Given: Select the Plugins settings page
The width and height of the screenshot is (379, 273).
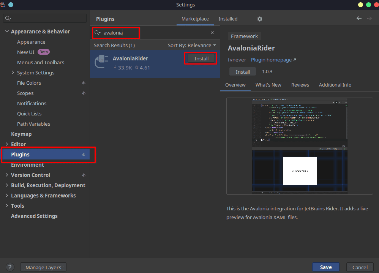Looking at the screenshot, I should coord(46,155).
